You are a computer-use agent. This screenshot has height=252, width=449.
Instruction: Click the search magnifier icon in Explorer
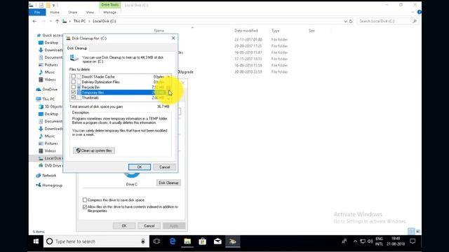click(x=415, y=21)
